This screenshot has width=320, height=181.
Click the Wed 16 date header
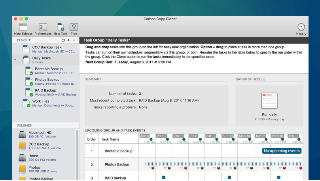[x=277, y=136]
